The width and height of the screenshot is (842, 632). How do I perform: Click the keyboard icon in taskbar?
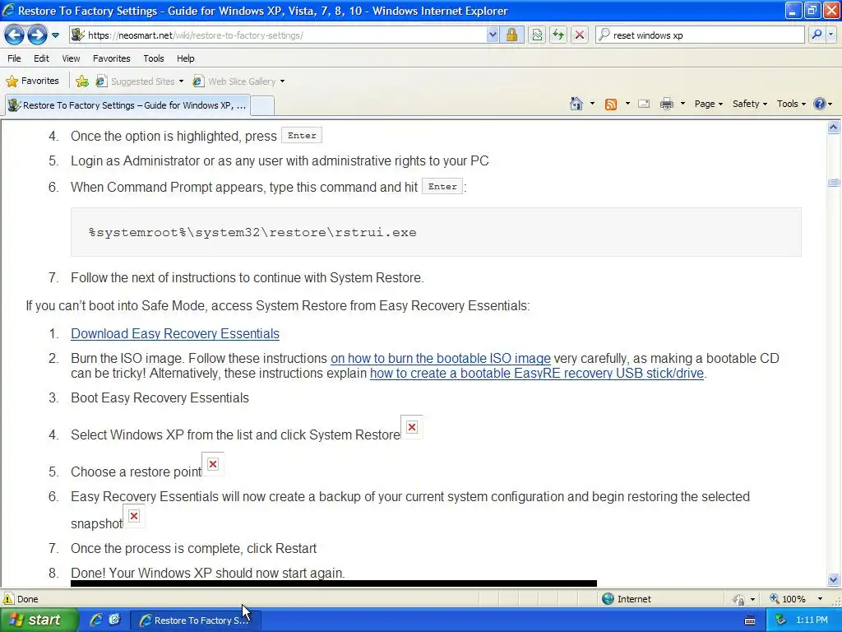[750, 620]
